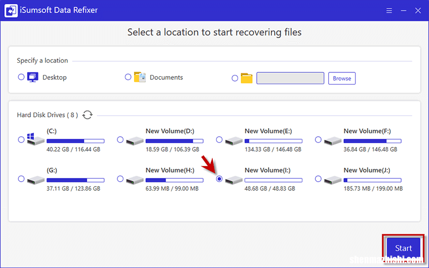Click the "(G:)" drive name
This screenshot has height=268, width=429.
pos(51,170)
